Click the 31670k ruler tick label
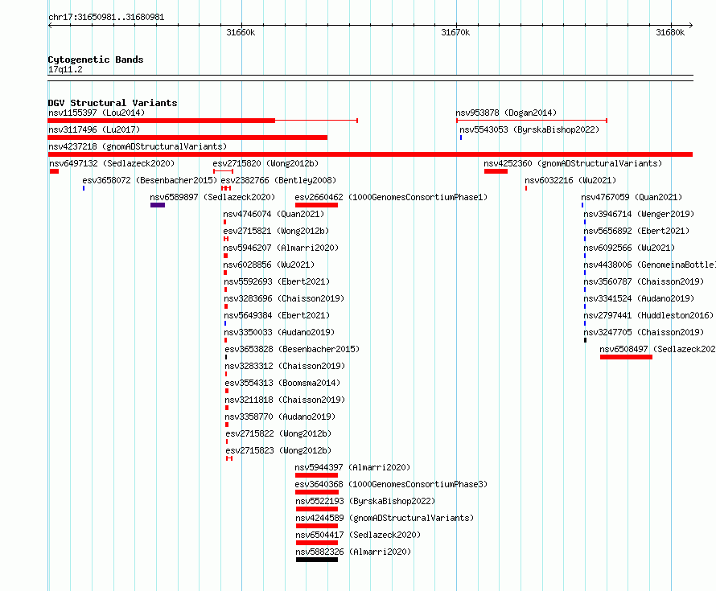The width and height of the screenshot is (716, 591). (x=455, y=32)
